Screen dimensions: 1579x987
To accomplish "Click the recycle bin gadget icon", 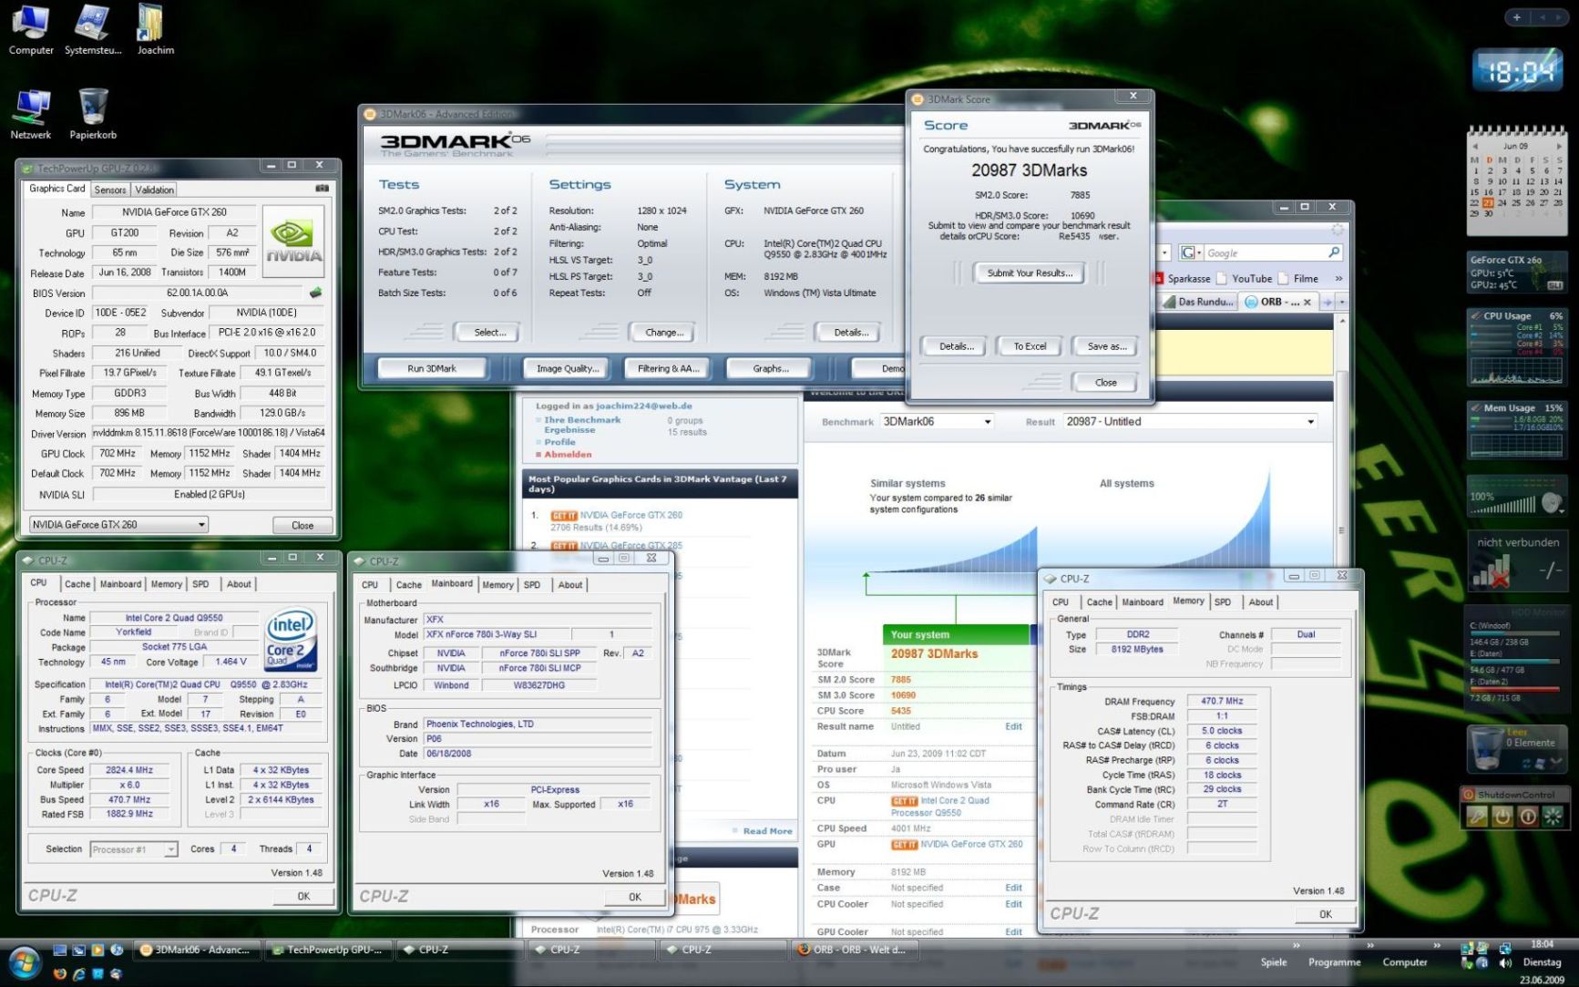I will click(1486, 749).
